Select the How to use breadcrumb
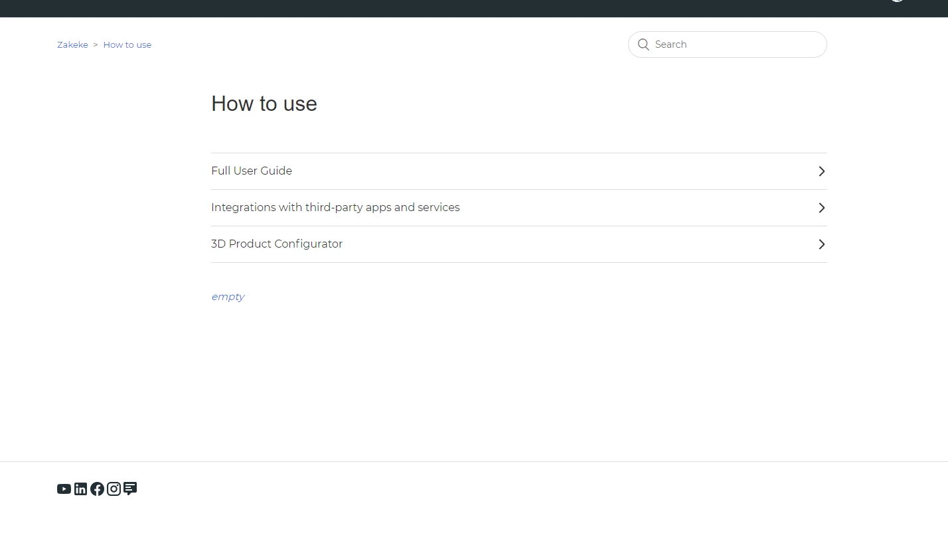Screen dimensions: 948x545 pyautogui.click(x=127, y=44)
